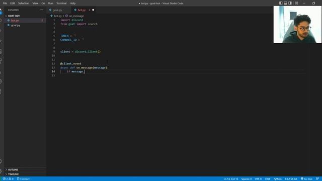322x181 pixels.
Task: Open the Go menu
Action: (x=43, y=4)
